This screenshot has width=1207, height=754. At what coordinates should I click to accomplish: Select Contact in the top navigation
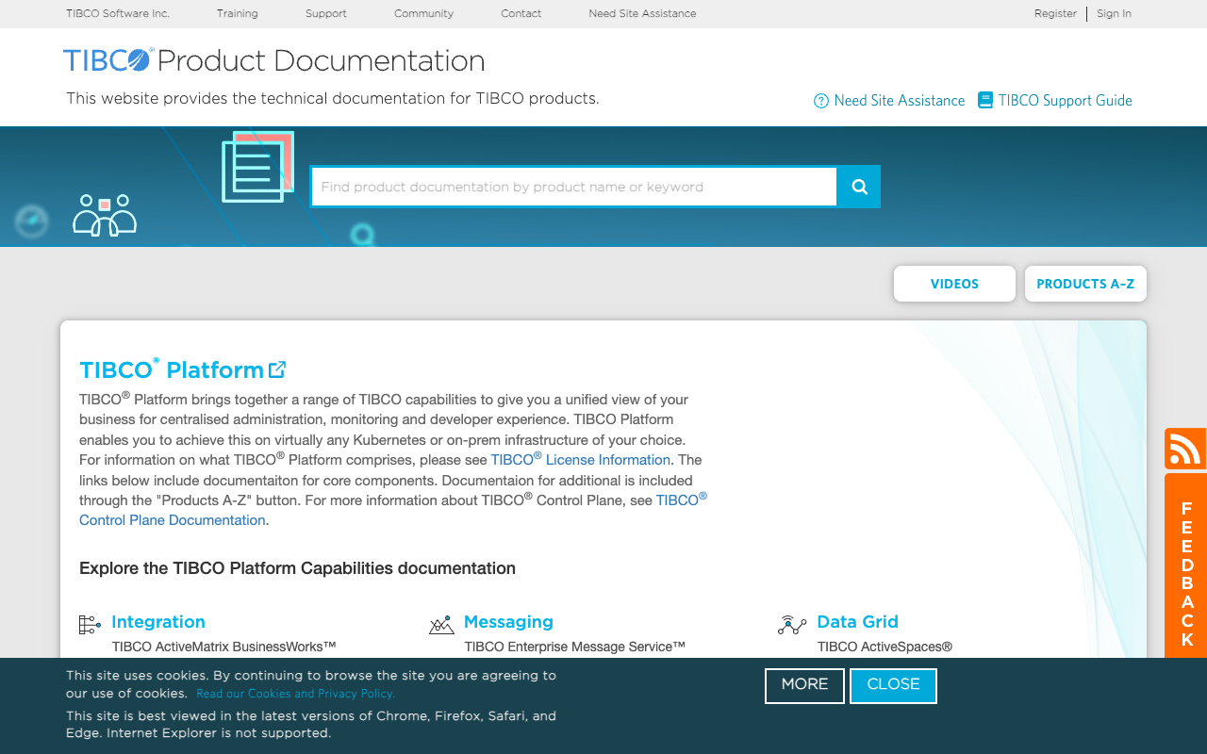click(521, 13)
